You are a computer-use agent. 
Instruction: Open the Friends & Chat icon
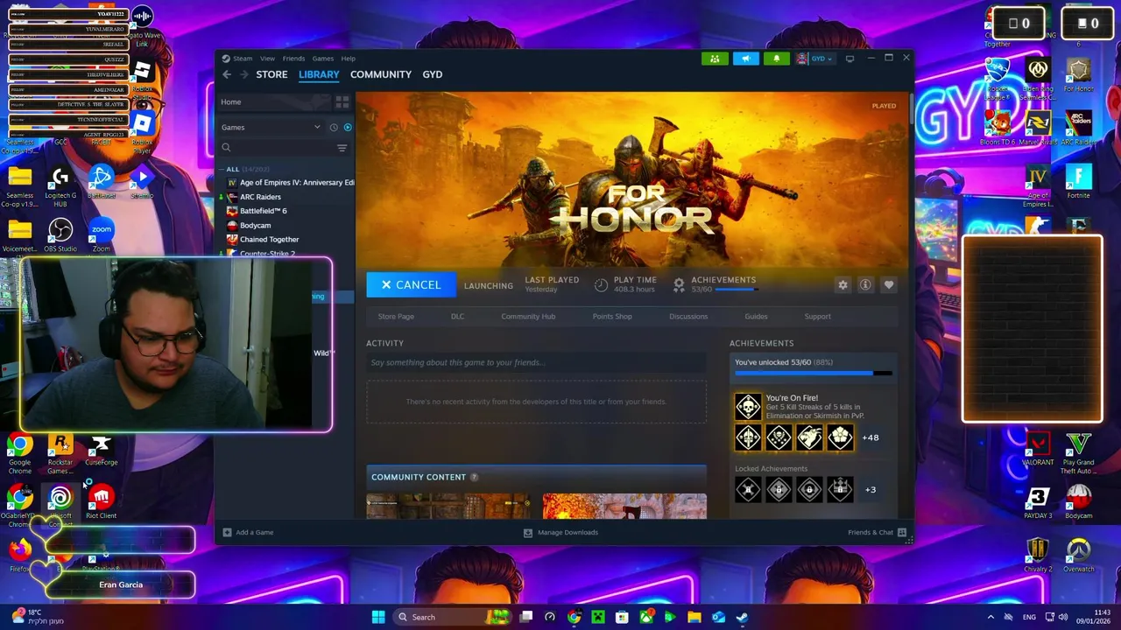tap(901, 532)
